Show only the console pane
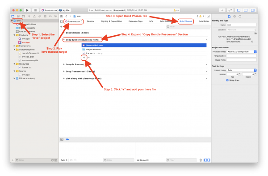Screen dimensions: 268x176 pos(209,160)
